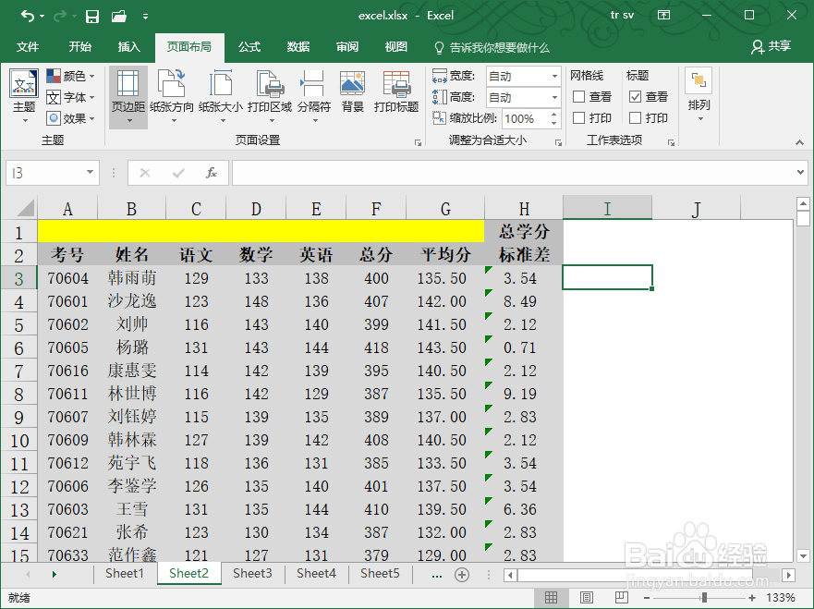Click the vertical scrollbar down arrow

pos(803,555)
